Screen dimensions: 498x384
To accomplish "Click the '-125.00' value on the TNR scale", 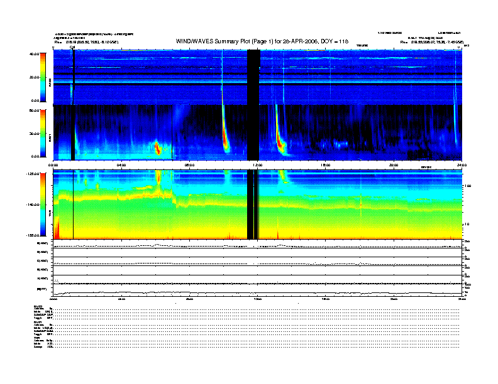I will pos(33,174).
